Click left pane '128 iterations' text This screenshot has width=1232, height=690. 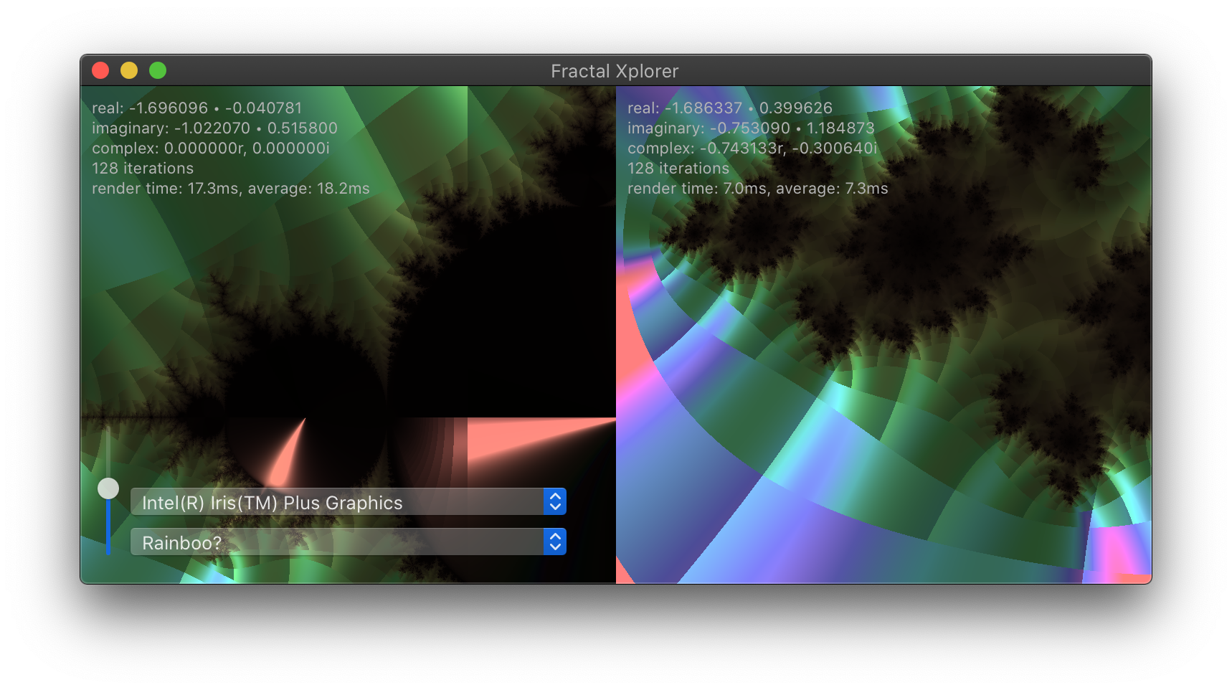click(143, 169)
